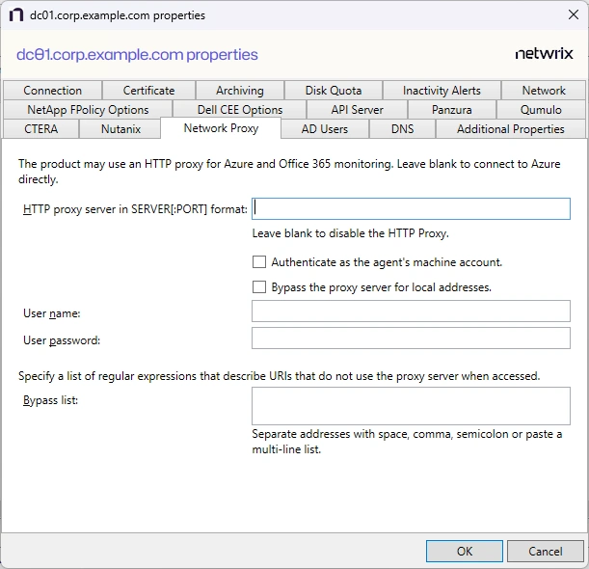Go to Additional Properties tab
Screen dimensions: 589x569
click(x=511, y=129)
